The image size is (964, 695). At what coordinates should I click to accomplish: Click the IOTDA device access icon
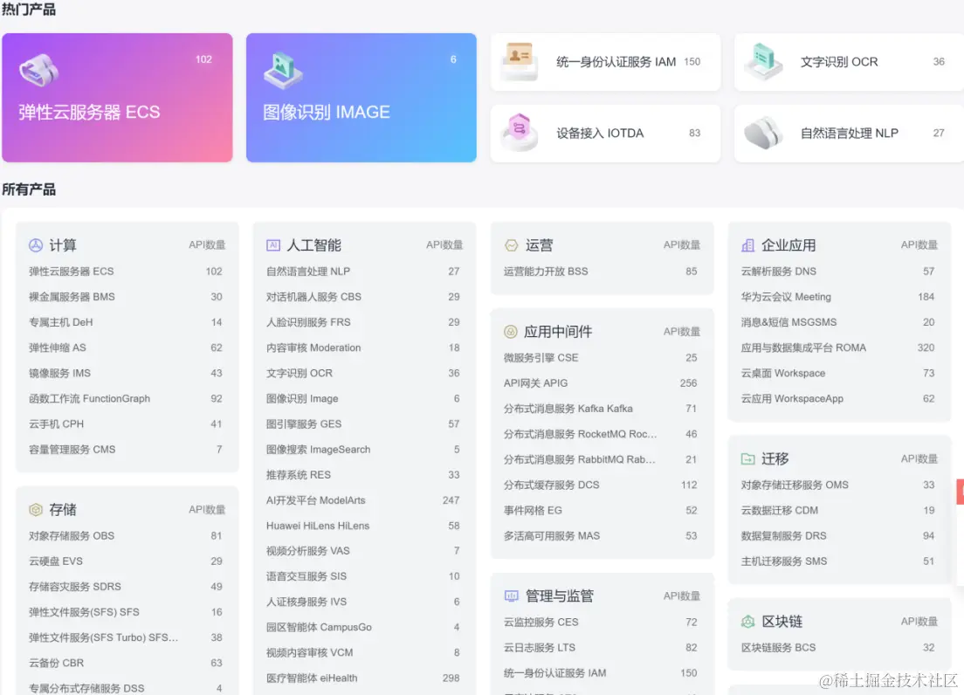[x=520, y=132]
